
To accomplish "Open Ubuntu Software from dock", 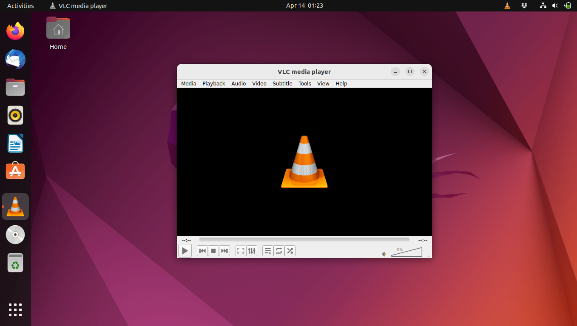I will pos(15,171).
